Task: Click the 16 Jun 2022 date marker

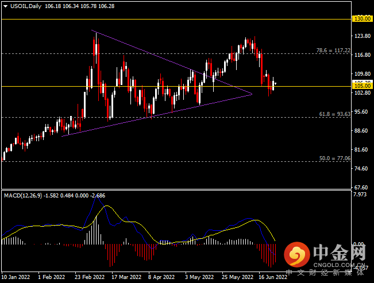Action: click(x=273, y=277)
